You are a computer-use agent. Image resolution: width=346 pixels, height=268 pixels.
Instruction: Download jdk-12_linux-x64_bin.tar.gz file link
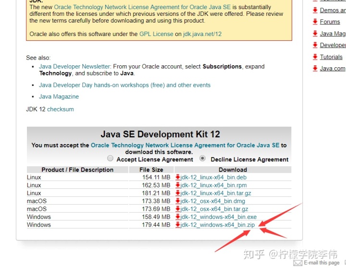coord(216,193)
